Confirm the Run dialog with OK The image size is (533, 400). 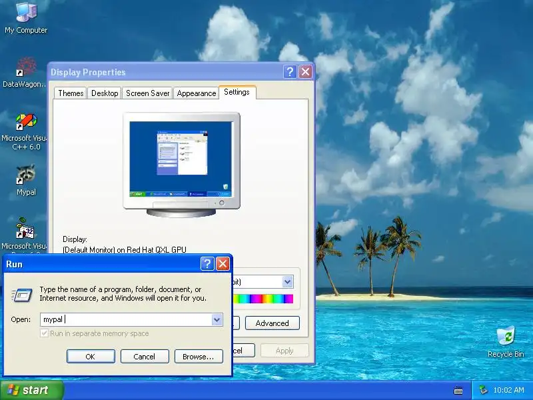coord(91,357)
